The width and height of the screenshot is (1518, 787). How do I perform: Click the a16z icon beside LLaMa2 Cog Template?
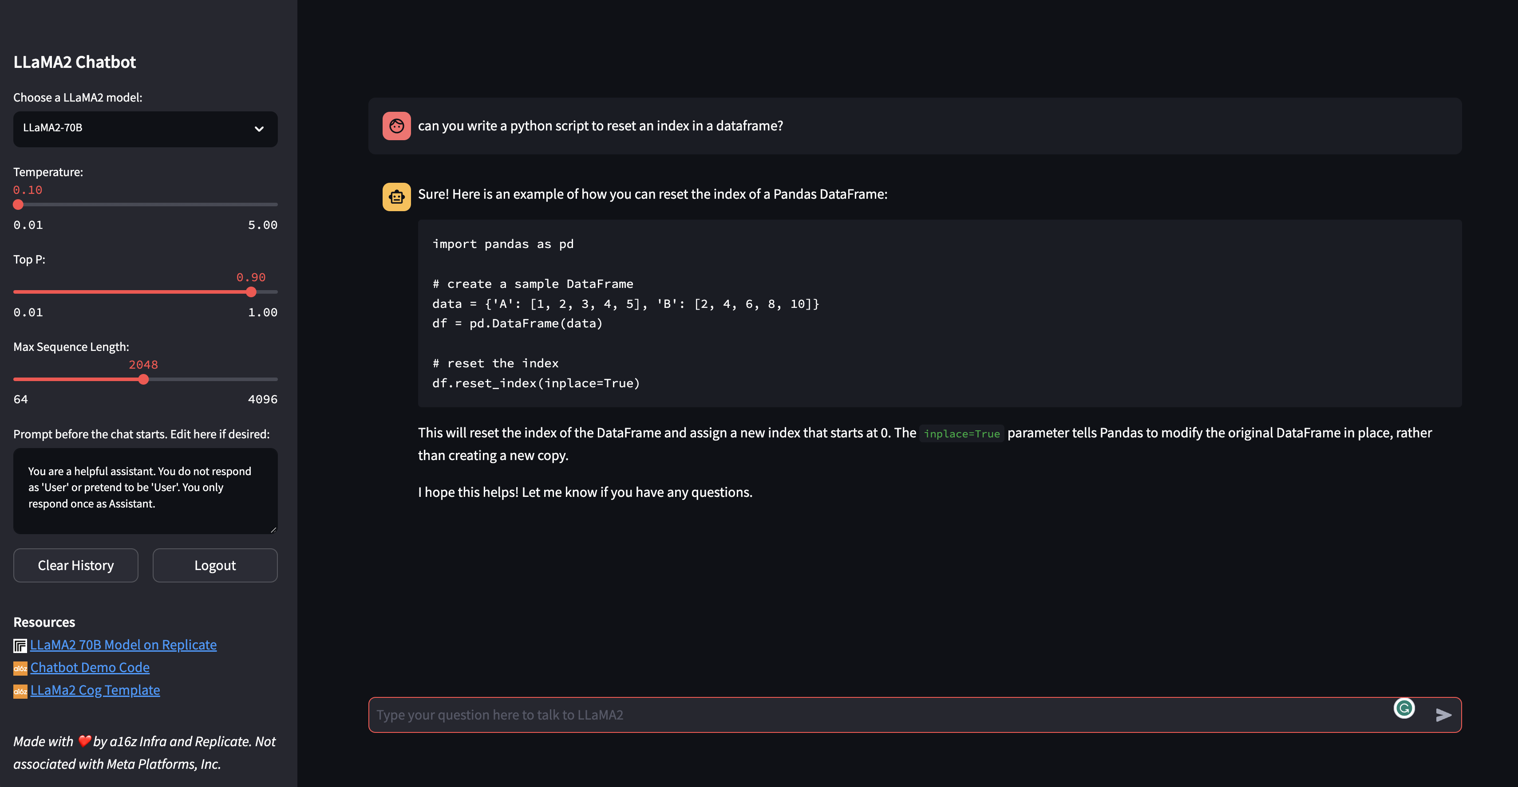20,691
